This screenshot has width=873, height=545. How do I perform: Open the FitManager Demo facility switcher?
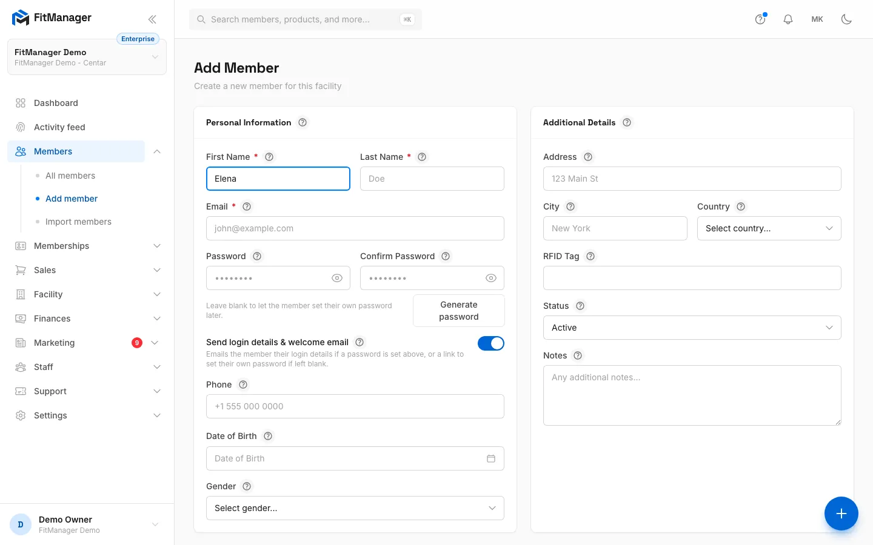(87, 57)
